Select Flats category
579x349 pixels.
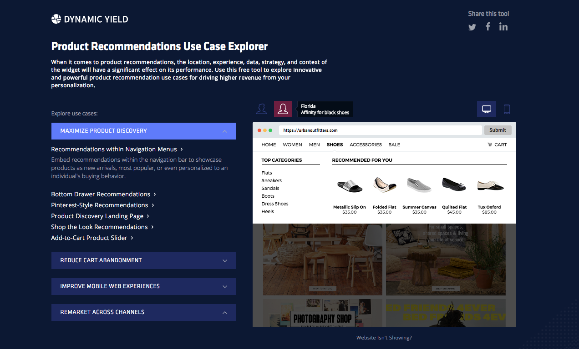click(x=267, y=173)
